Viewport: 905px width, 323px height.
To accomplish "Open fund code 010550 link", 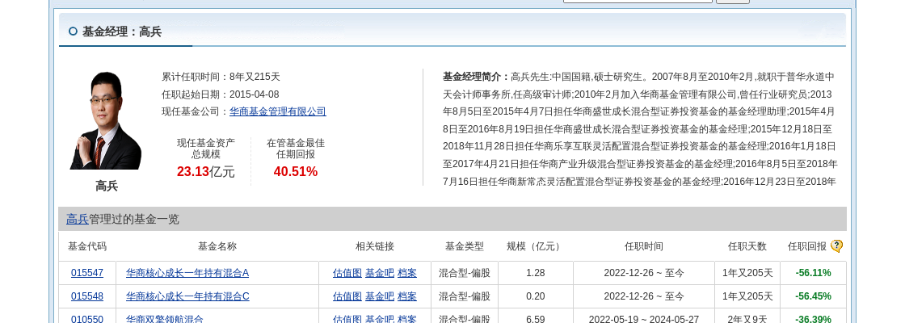I will tap(87, 319).
